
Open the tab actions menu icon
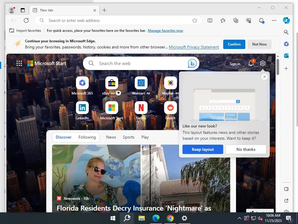pos(23,10)
